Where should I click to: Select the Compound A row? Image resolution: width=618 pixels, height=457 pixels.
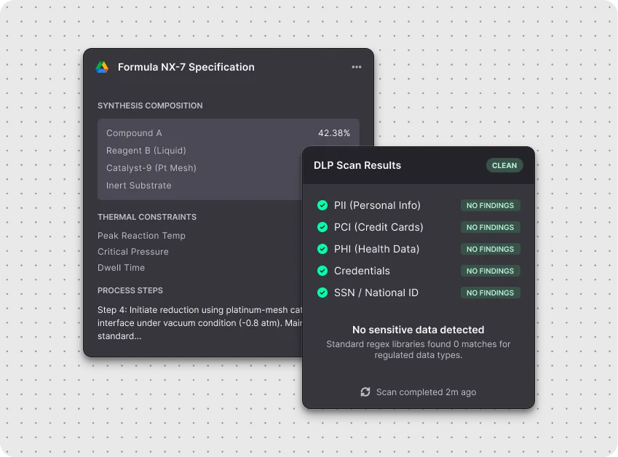coord(229,133)
